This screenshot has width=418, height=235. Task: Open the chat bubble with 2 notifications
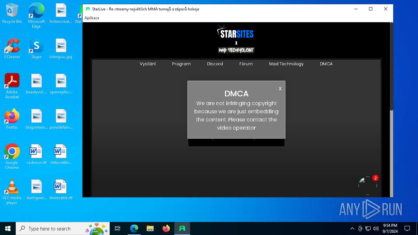pyautogui.click(x=368, y=185)
